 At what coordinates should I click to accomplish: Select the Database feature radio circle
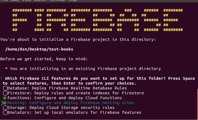click(5, 88)
